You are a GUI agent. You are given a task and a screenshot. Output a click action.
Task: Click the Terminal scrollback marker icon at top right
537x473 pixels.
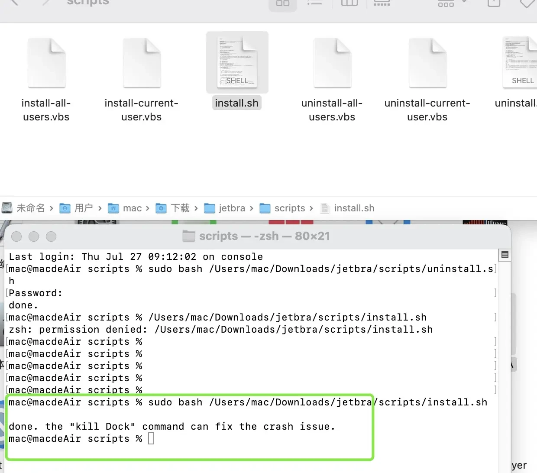click(x=505, y=255)
